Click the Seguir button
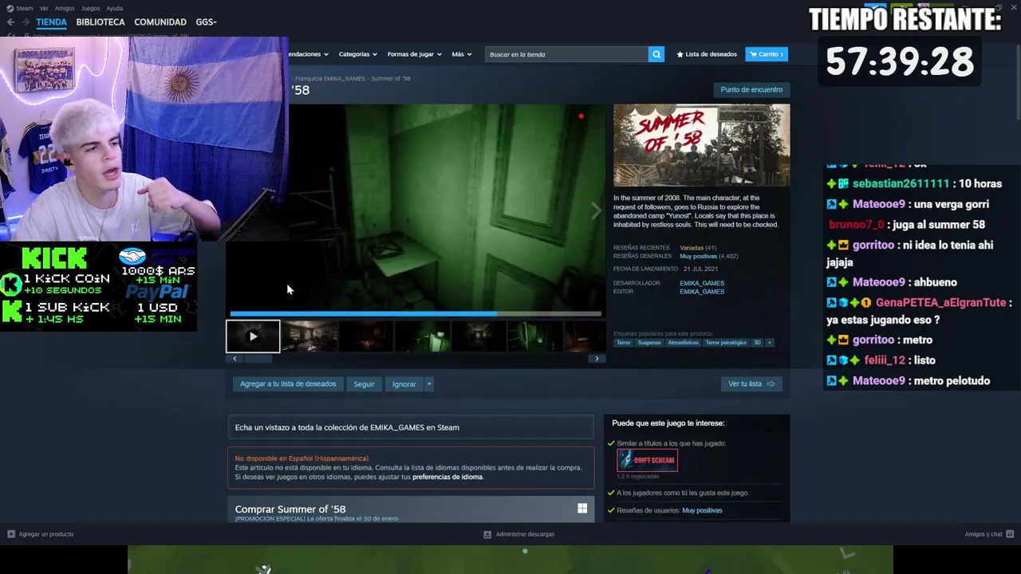Viewport: 1021px width, 574px height. (364, 384)
